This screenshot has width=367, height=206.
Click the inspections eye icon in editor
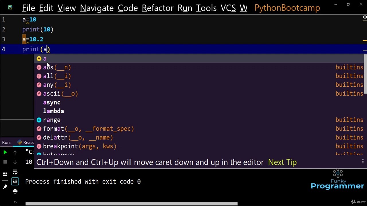[x=365, y=17]
